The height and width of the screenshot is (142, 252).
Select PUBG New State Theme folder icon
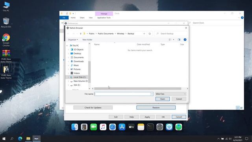(6, 73)
